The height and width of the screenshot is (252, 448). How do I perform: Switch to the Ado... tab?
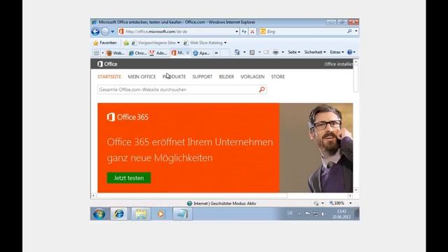[x=159, y=53]
